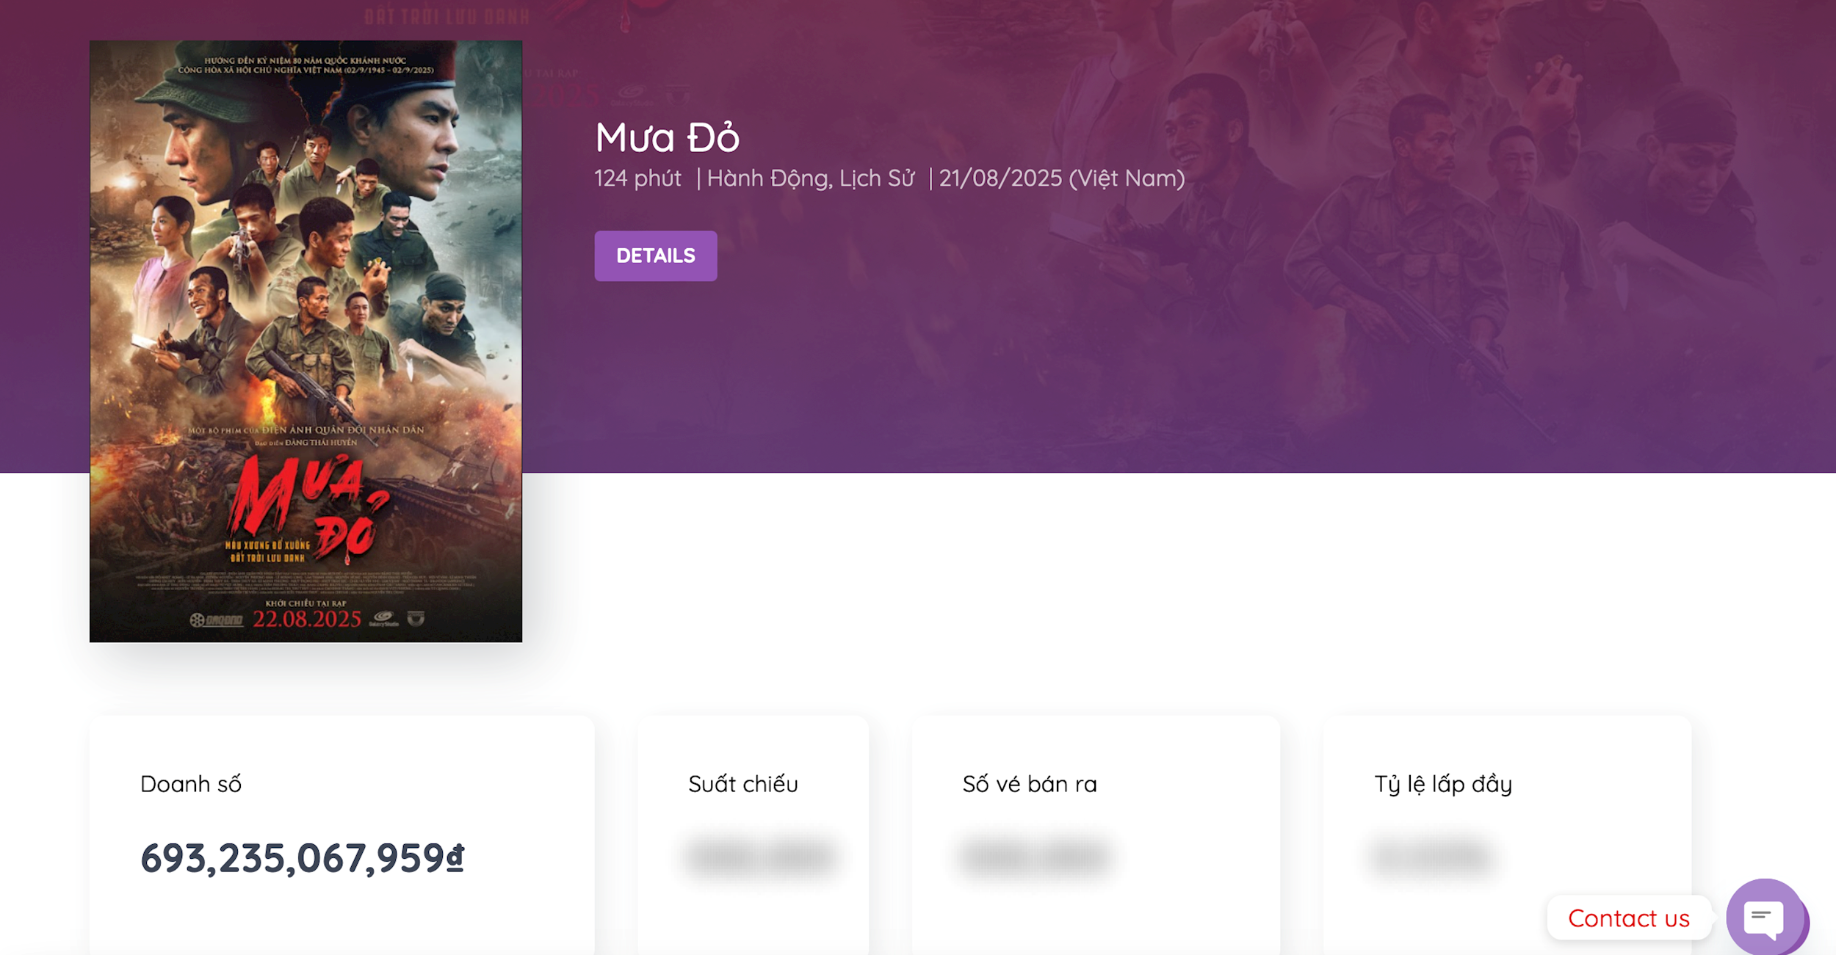1836x955 pixels.
Task: Reveal the blurred Suất chiếu value
Action: tap(761, 857)
